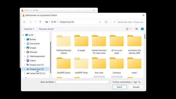Click the navigation pane scrollbar
Screen dimensions: 176x99
point(51,57)
